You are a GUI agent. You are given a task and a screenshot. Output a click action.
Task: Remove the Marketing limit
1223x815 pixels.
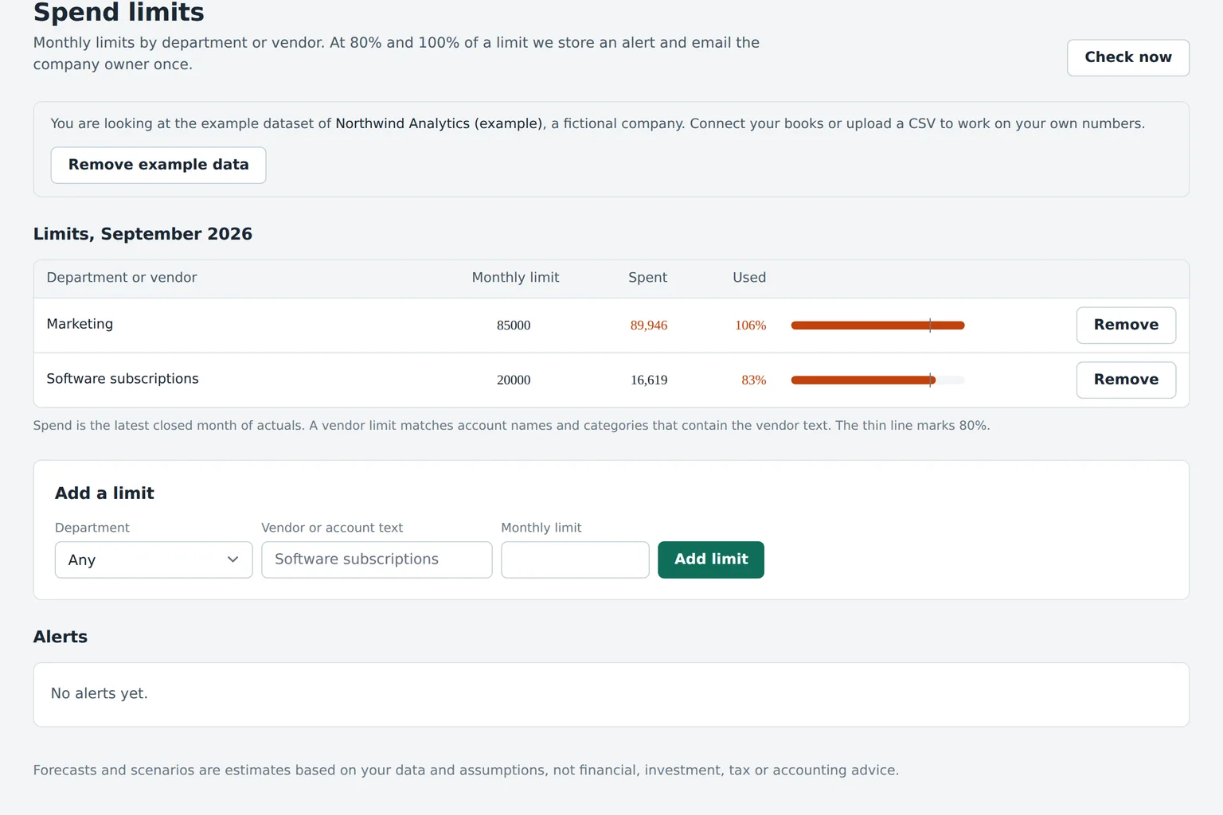[1126, 325]
